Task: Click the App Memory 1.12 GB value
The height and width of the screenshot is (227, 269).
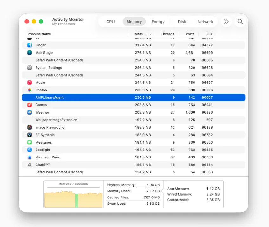Action: click(x=213, y=189)
